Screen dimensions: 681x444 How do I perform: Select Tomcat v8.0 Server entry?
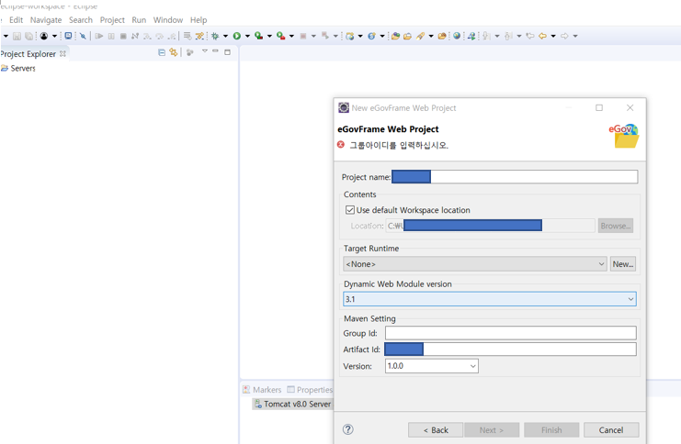pos(293,405)
